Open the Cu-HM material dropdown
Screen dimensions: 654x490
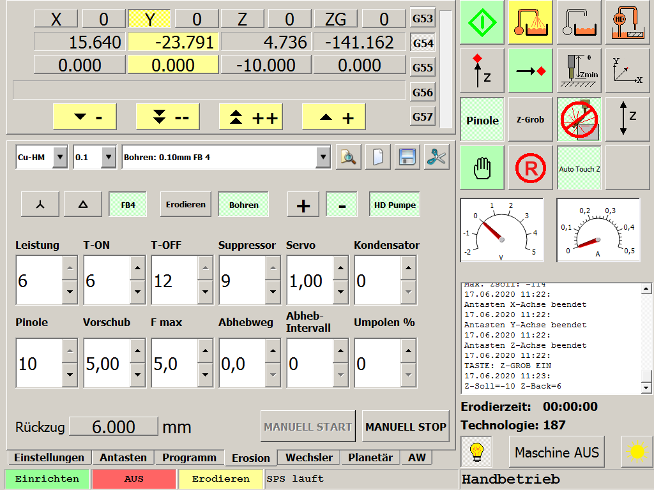tap(60, 157)
